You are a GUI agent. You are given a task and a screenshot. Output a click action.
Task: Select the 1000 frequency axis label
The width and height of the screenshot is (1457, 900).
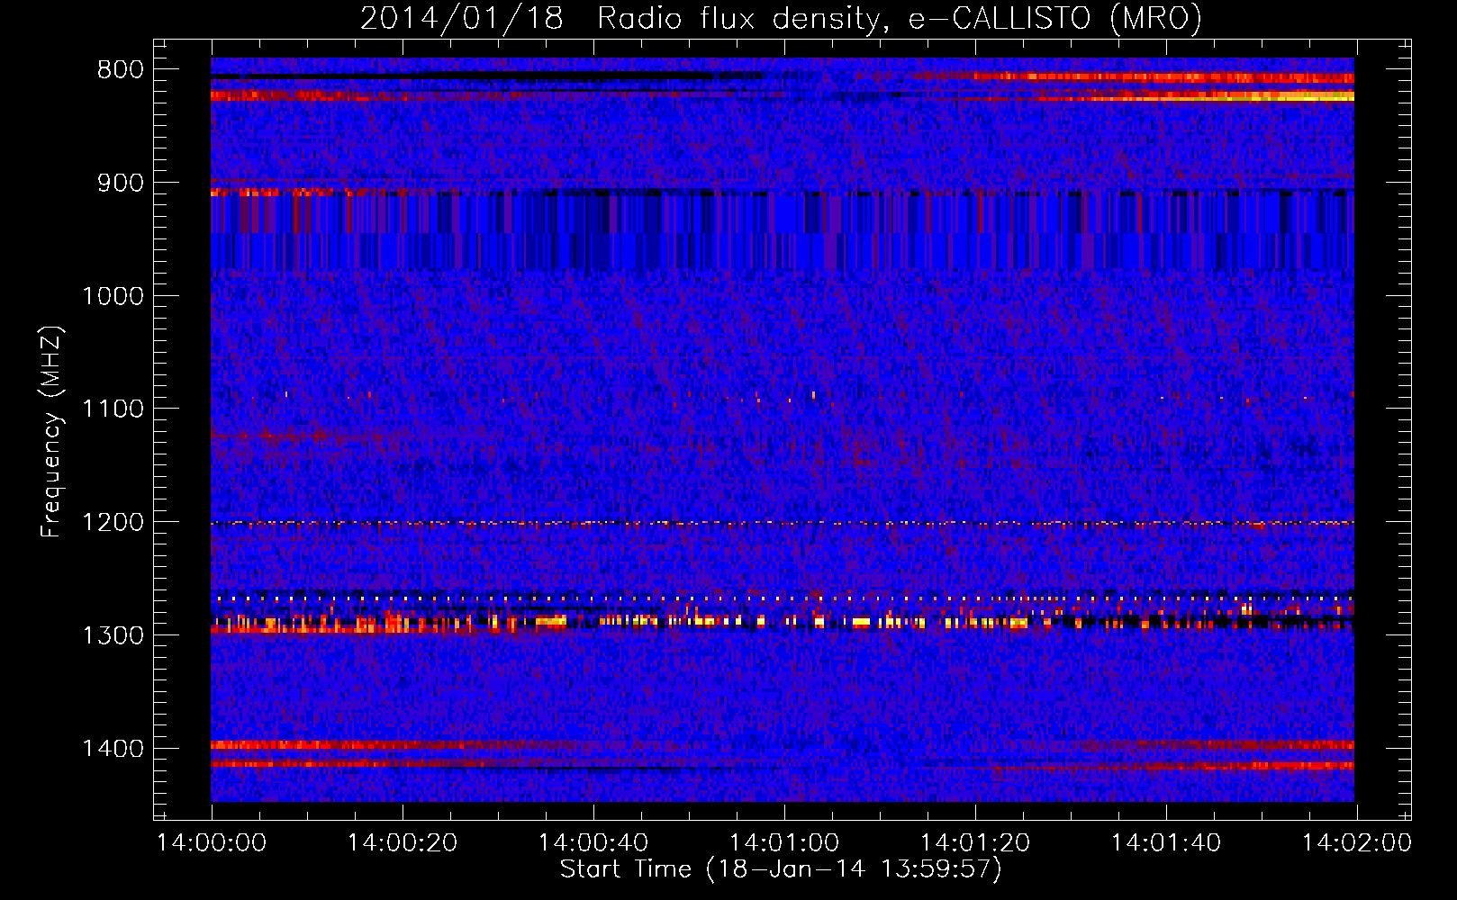coord(113,296)
